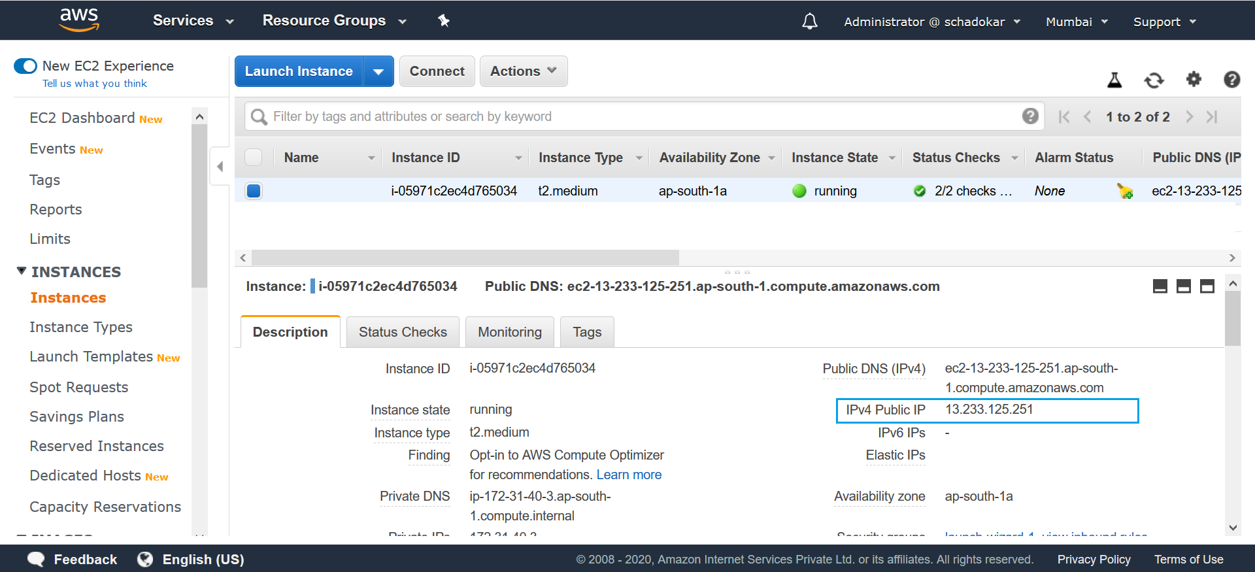Open Mumbai region selector
Viewport: 1255px width, 572px height.
[x=1077, y=22]
